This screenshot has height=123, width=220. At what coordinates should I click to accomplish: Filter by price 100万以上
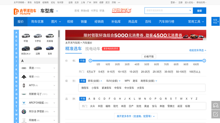coord(195,72)
